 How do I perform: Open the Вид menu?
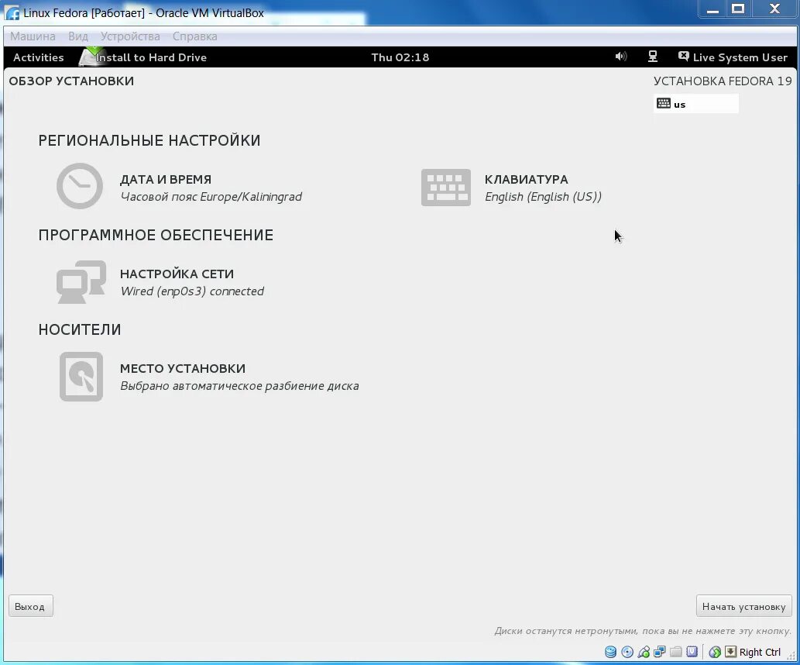tap(78, 36)
